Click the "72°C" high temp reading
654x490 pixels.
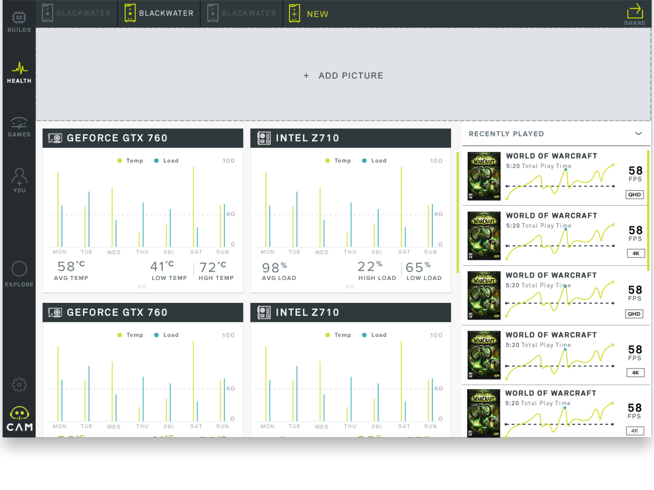(x=213, y=267)
